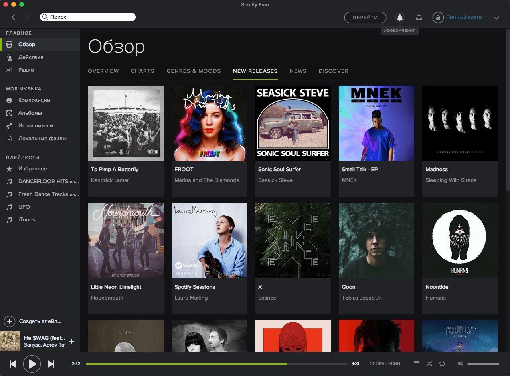Screen dimensions: 510x376
Task: Skip to next track
Action: (51, 364)
